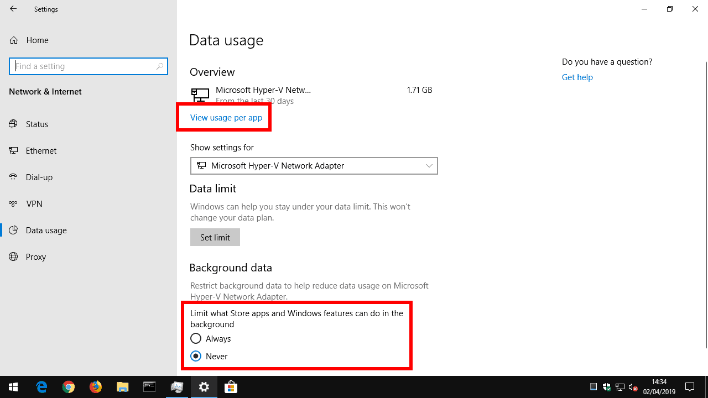
Task: Close the Settings window
Action: pyautogui.click(x=695, y=9)
